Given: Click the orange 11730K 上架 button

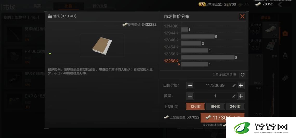Looking at the screenshot, I should coord(222,118).
